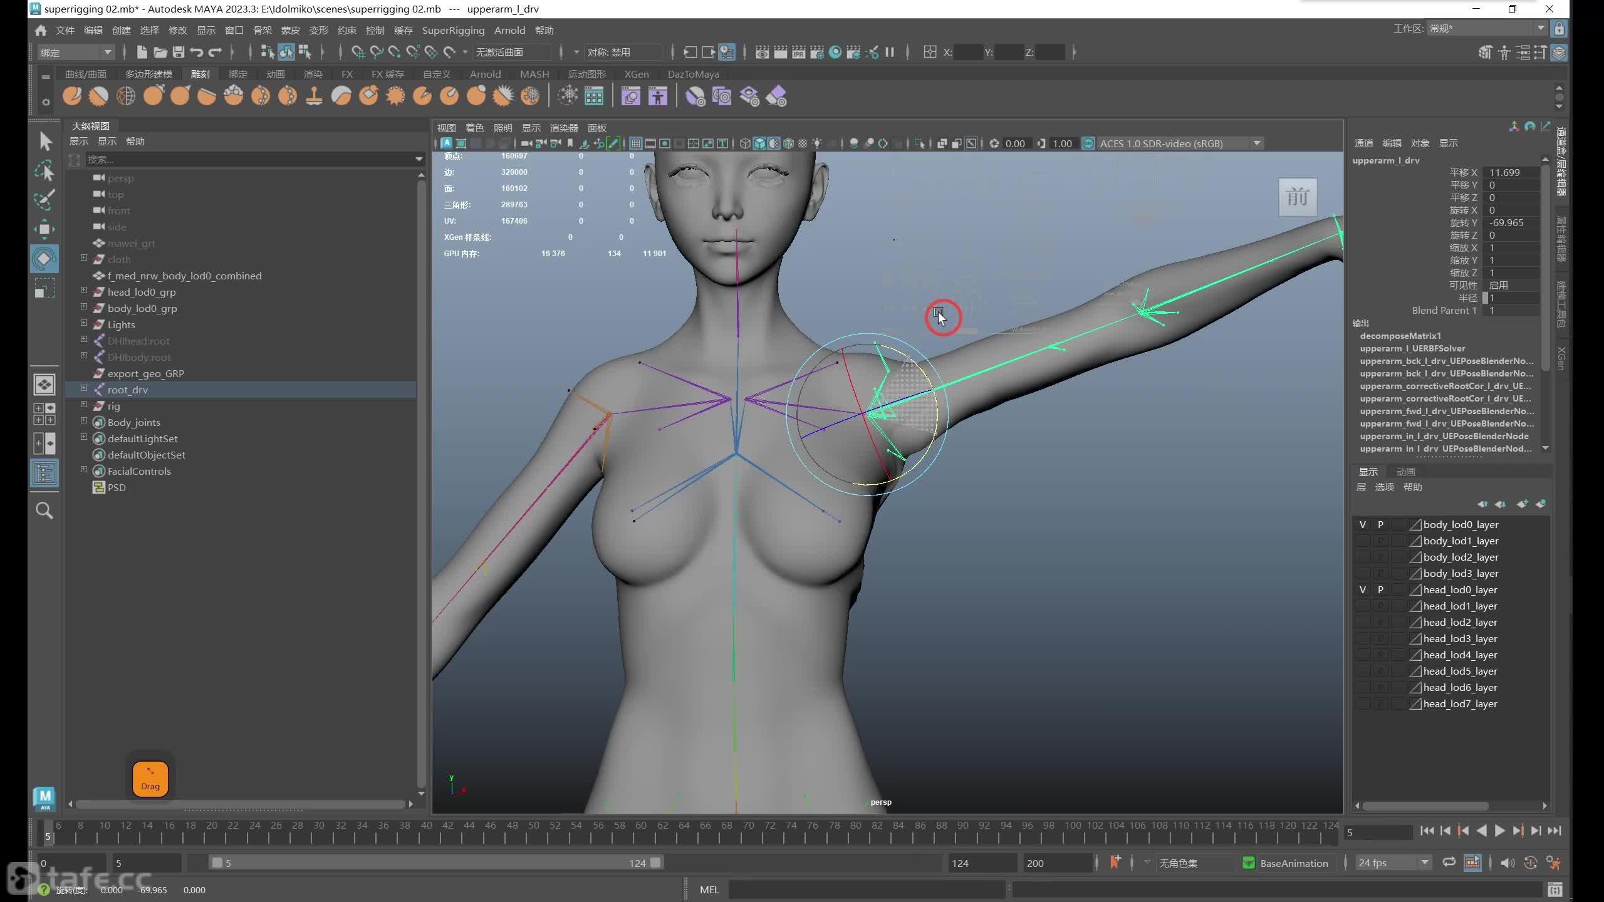Click the lock workspace icon

coord(1560,29)
